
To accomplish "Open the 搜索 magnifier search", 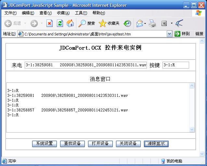I will tap(86, 23).
